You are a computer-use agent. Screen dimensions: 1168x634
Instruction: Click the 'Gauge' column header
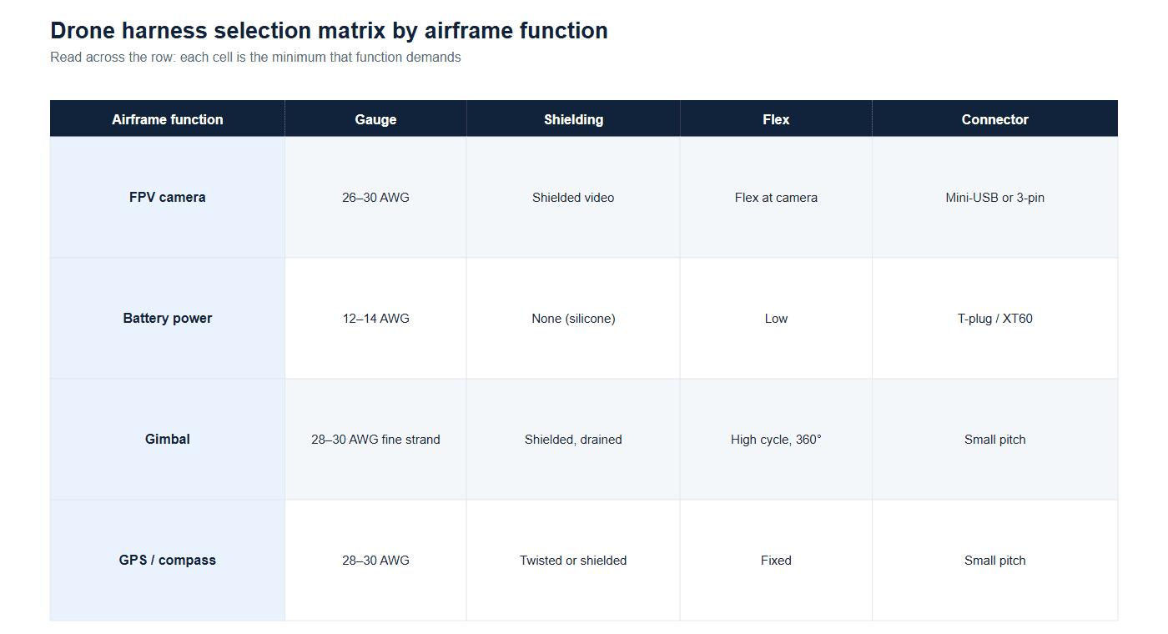(375, 118)
